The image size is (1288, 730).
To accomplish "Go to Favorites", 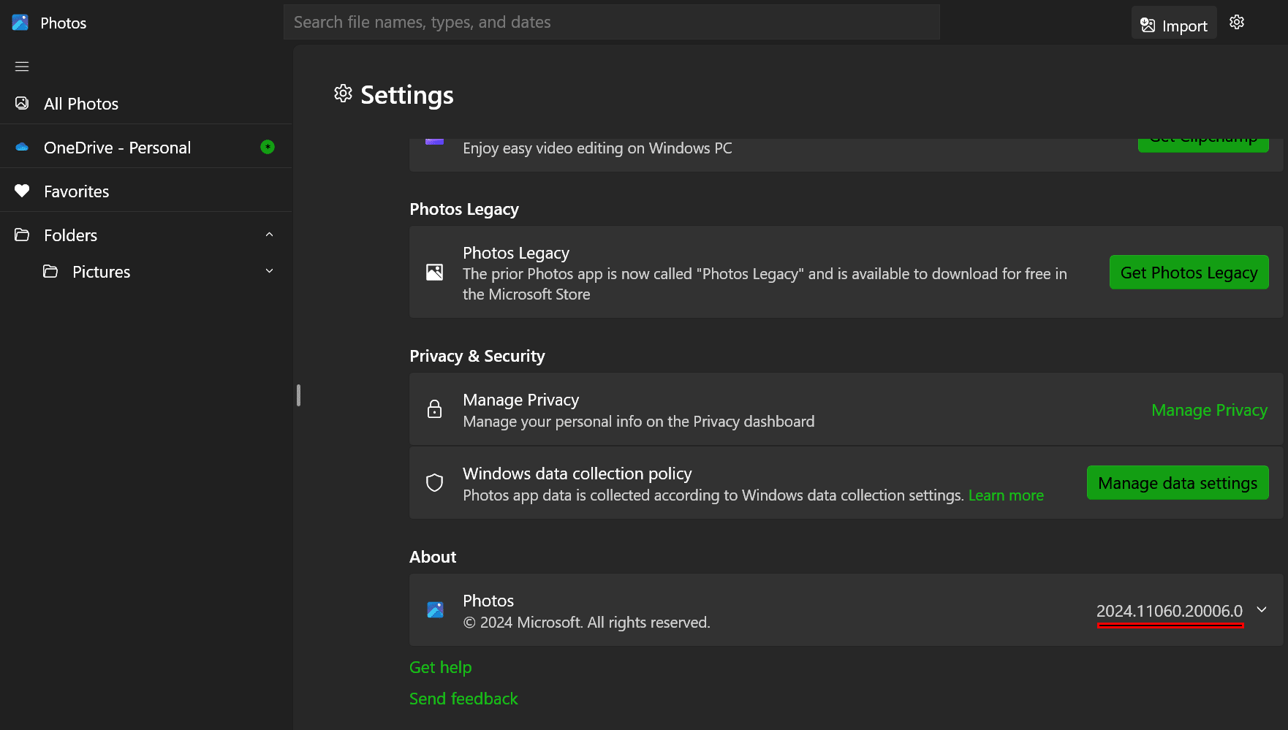I will click(x=146, y=191).
